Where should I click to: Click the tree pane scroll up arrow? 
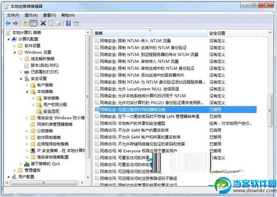click(x=88, y=33)
